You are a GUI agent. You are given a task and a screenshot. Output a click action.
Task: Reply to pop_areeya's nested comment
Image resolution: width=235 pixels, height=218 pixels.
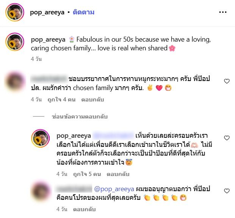[118, 174]
